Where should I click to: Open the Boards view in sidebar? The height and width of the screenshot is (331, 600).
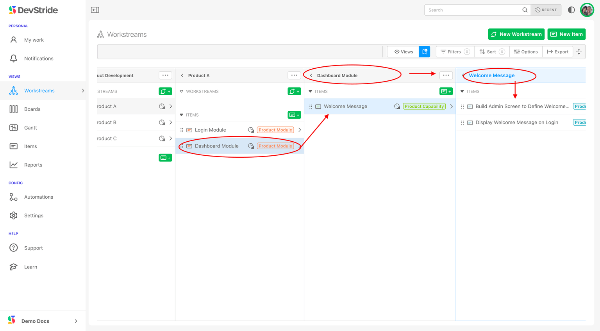tap(32, 109)
